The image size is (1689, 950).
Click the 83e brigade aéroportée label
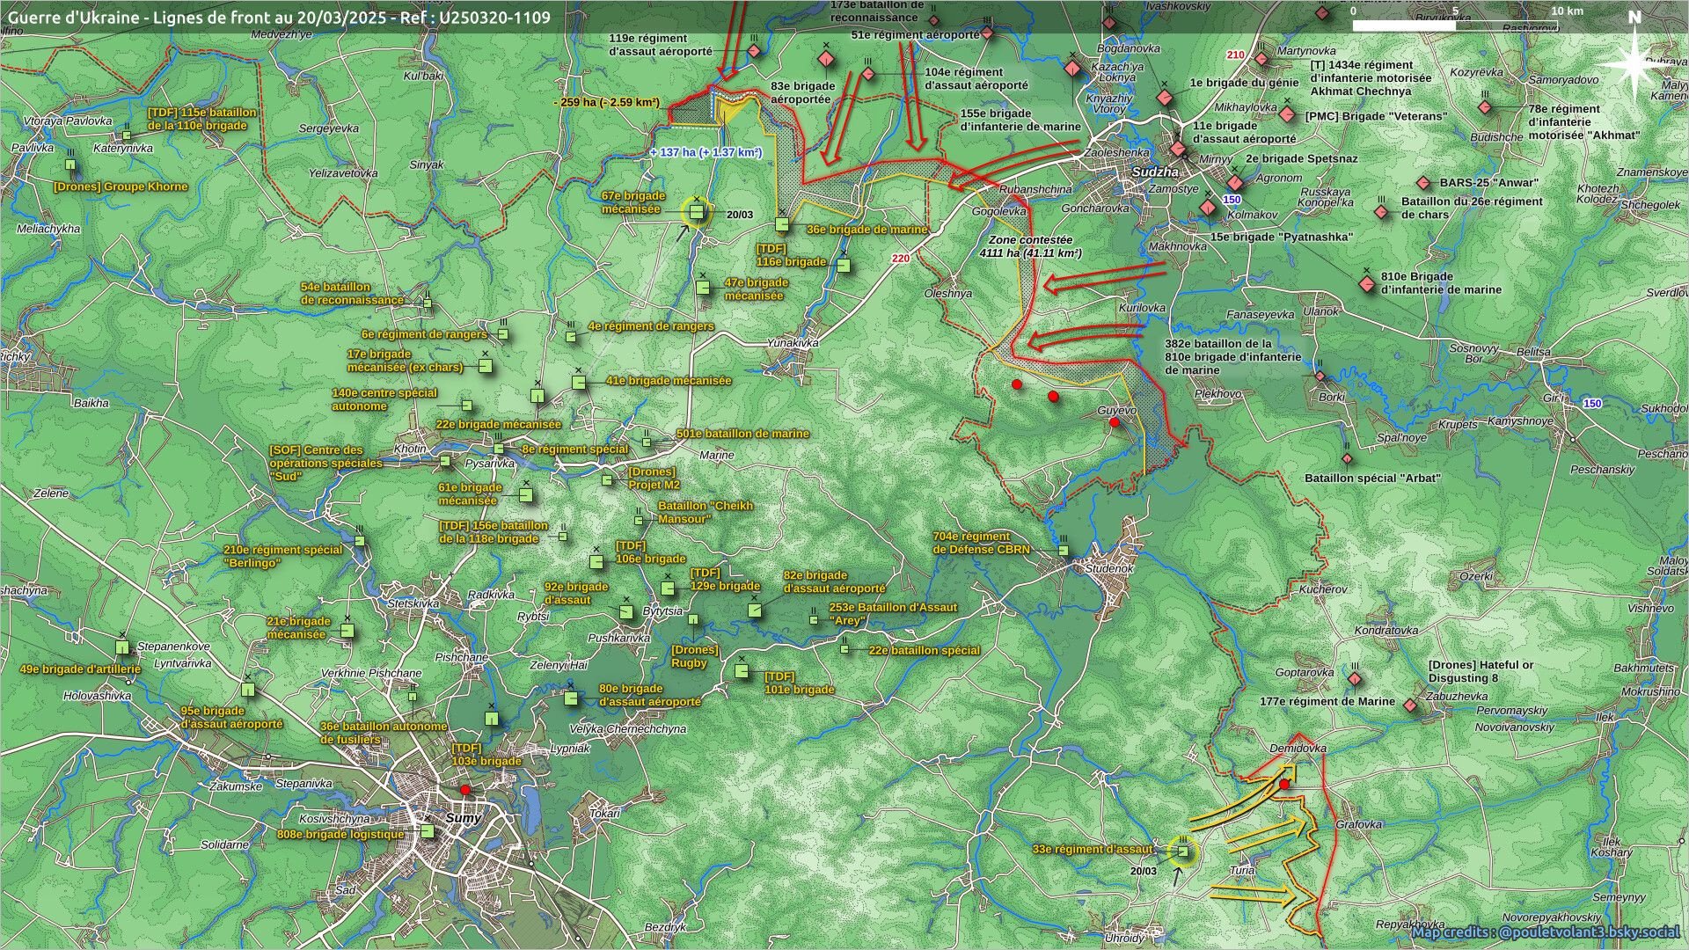pyautogui.click(x=803, y=93)
